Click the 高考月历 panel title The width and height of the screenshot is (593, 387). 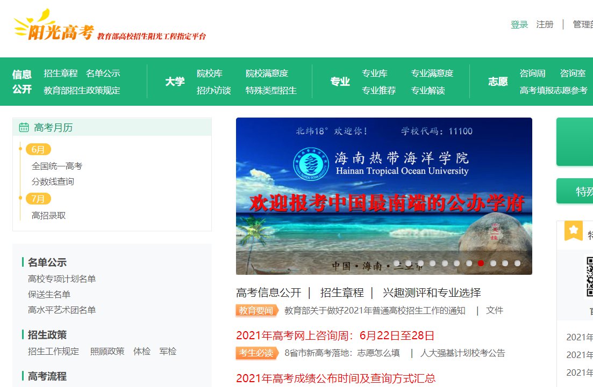click(53, 128)
